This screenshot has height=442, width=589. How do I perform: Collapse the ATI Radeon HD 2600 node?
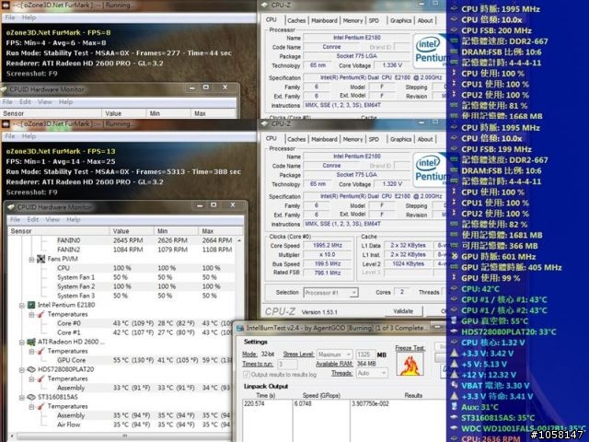[22, 342]
